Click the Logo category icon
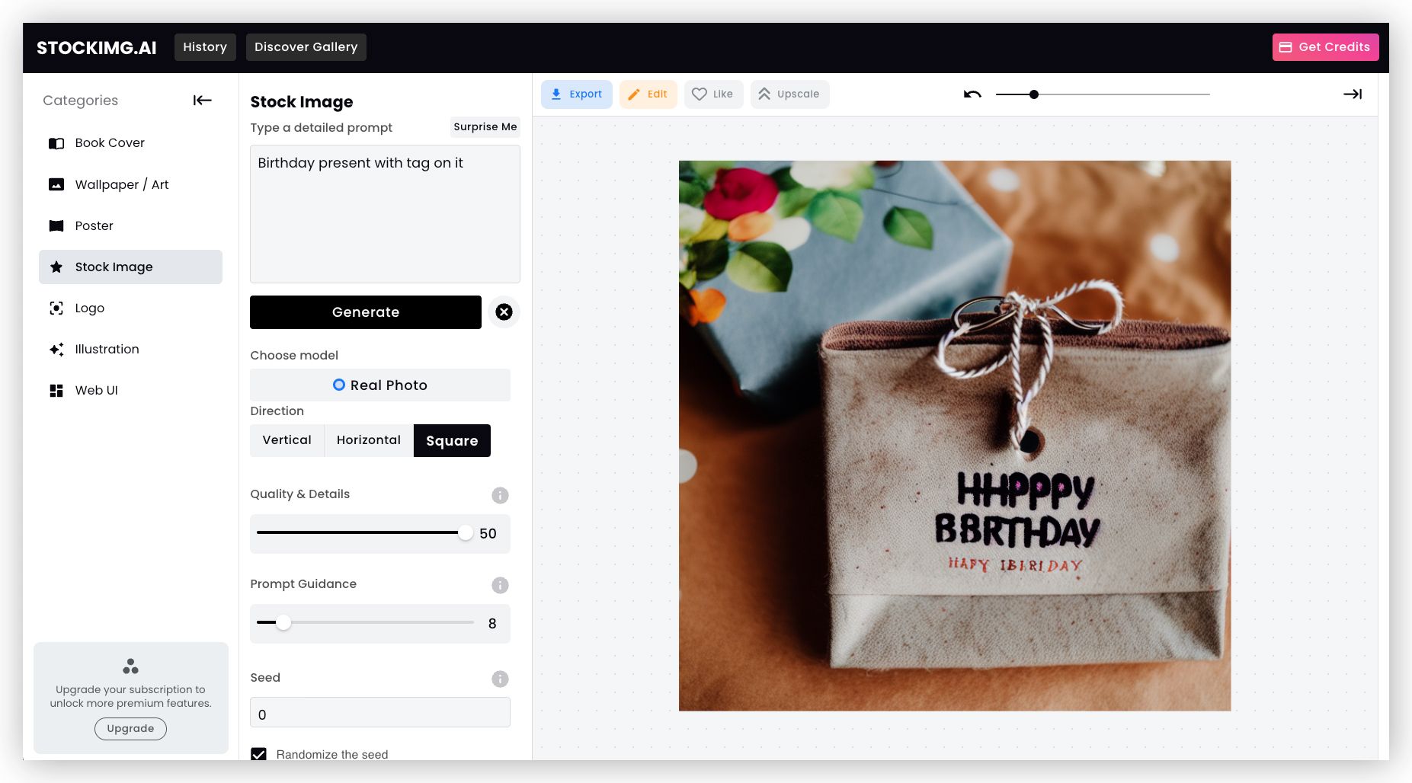 point(56,308)
